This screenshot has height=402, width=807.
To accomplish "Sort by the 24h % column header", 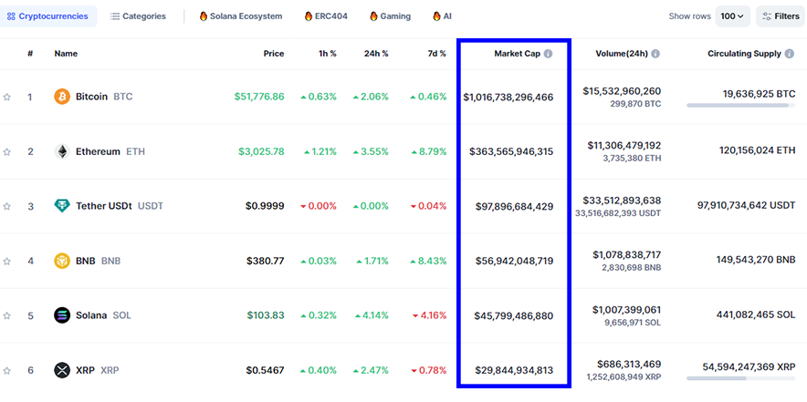I will point(375,54).
